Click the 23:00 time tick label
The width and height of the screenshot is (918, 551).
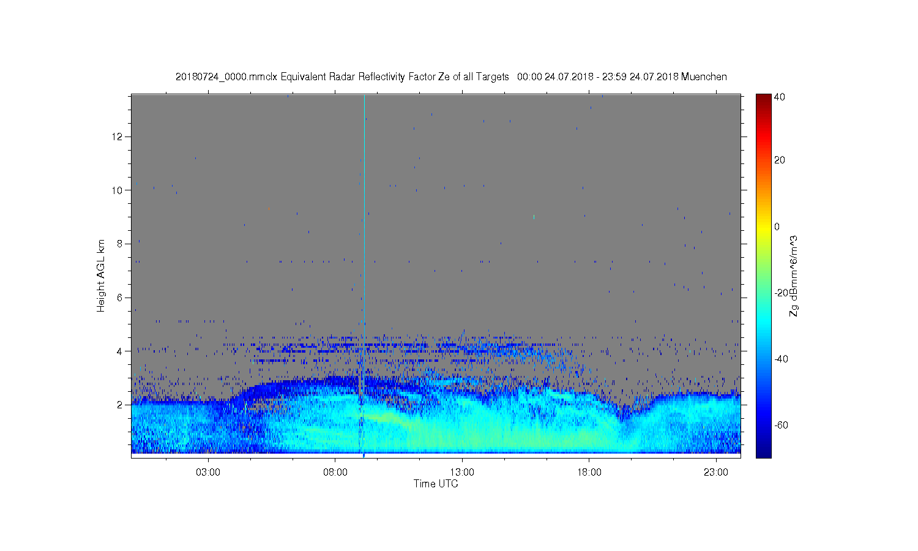[716, 473]
